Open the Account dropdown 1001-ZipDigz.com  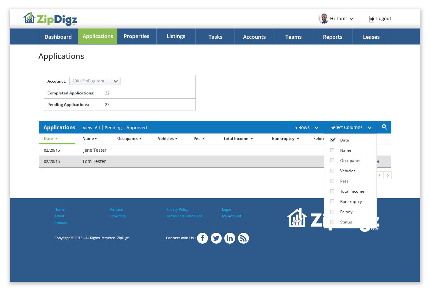point(95,81)
